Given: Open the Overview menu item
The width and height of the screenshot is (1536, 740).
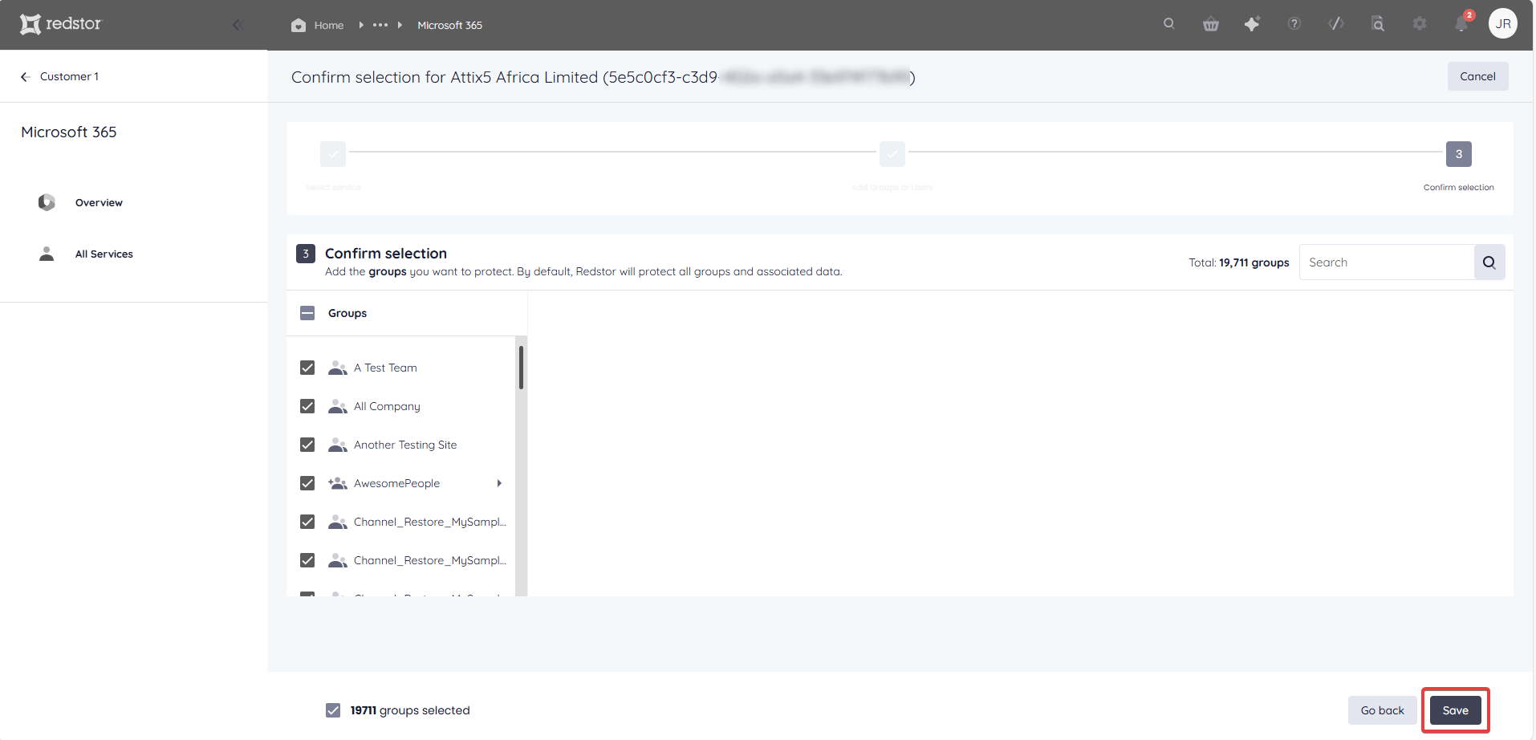Looking at the screenshot, I should [x=99, y=202].
